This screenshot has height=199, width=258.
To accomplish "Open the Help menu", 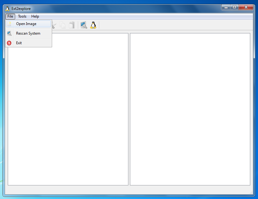I will click(x=35, y=16).
